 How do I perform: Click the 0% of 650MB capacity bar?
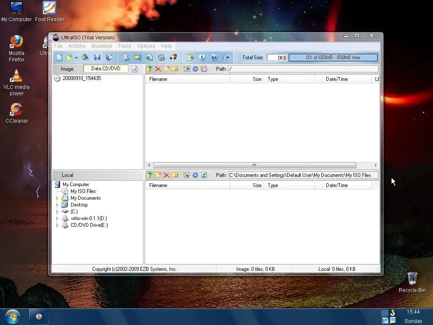(333, 58)
